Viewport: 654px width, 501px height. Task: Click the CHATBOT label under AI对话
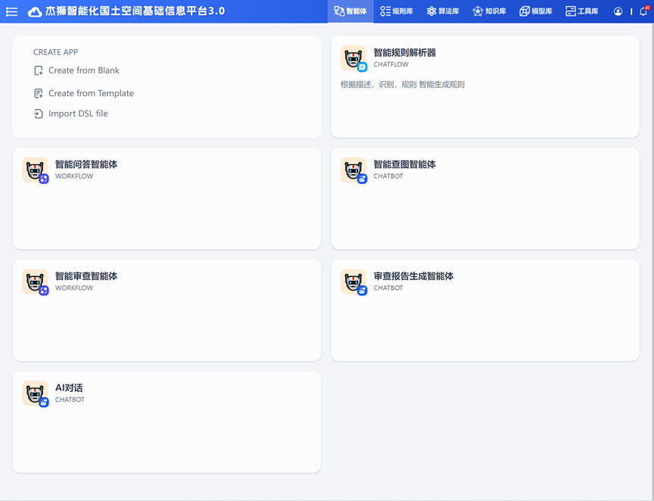(x=70, y=400)
